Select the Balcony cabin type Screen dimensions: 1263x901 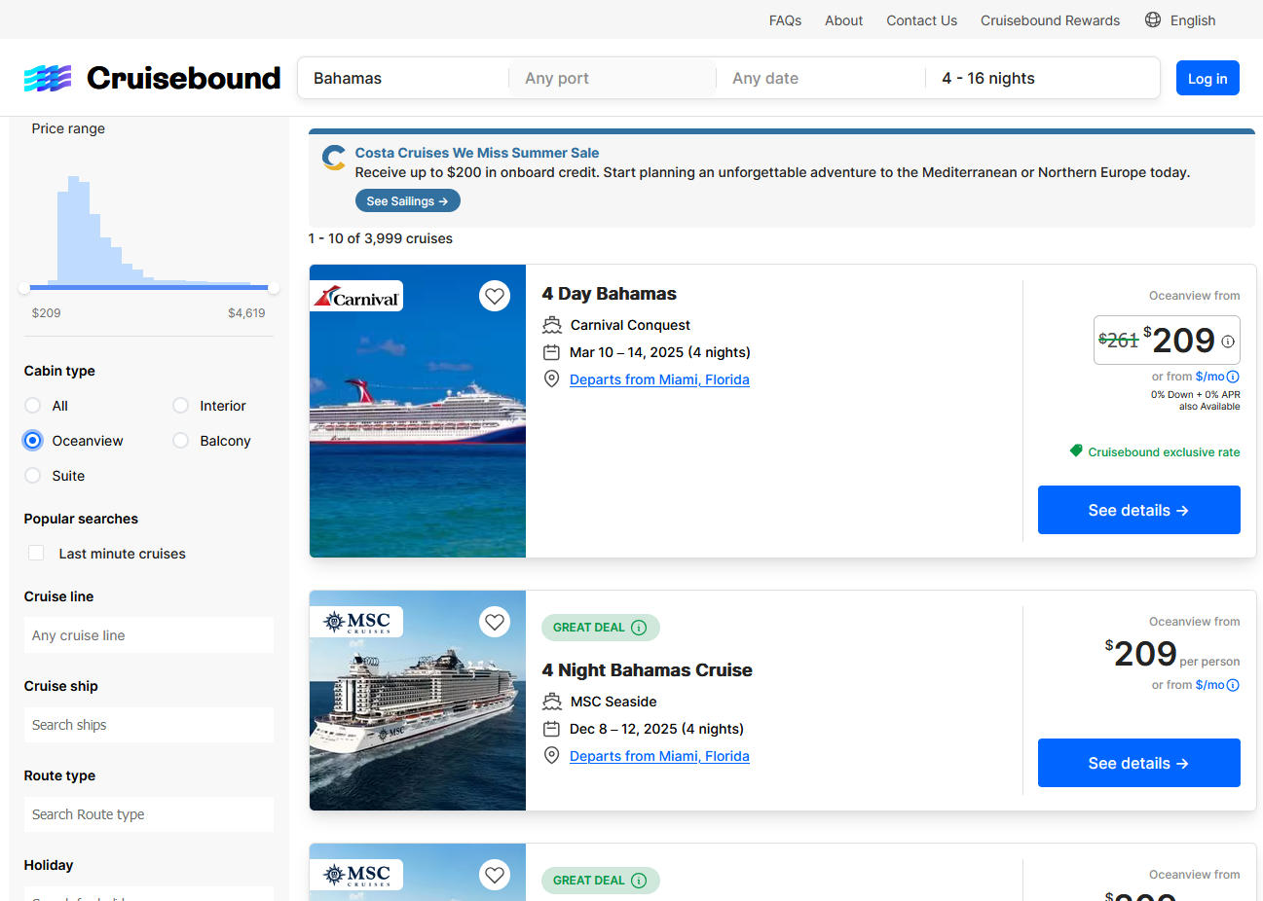pyautogui.click(x=180, y=441)
